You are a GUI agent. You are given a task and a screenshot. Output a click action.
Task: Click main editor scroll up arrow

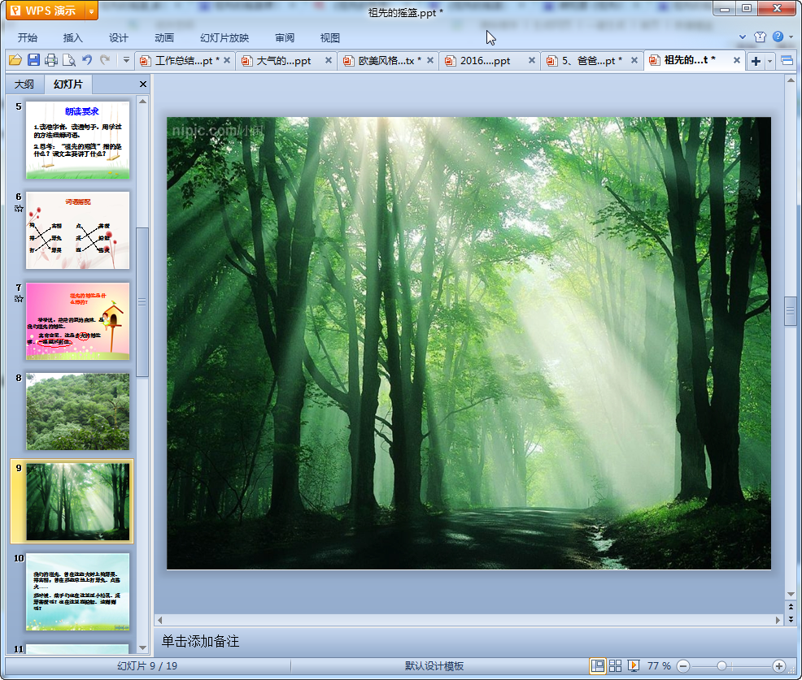tap(791, 80)
